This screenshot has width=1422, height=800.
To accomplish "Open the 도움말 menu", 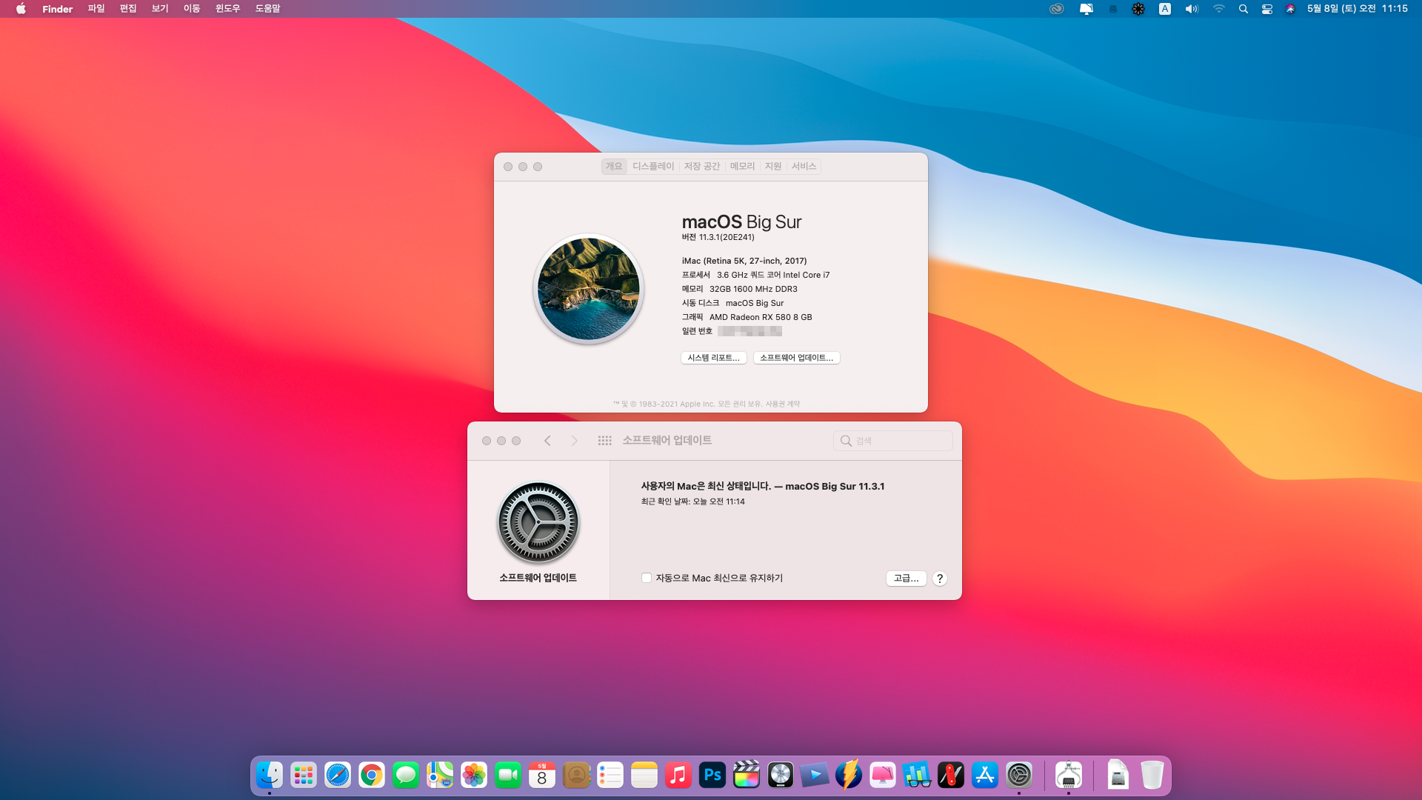I will pyautogui.click(x=267, y=9).
